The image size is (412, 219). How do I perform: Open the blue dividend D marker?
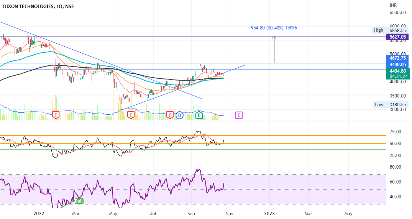[x=179, y=115]
